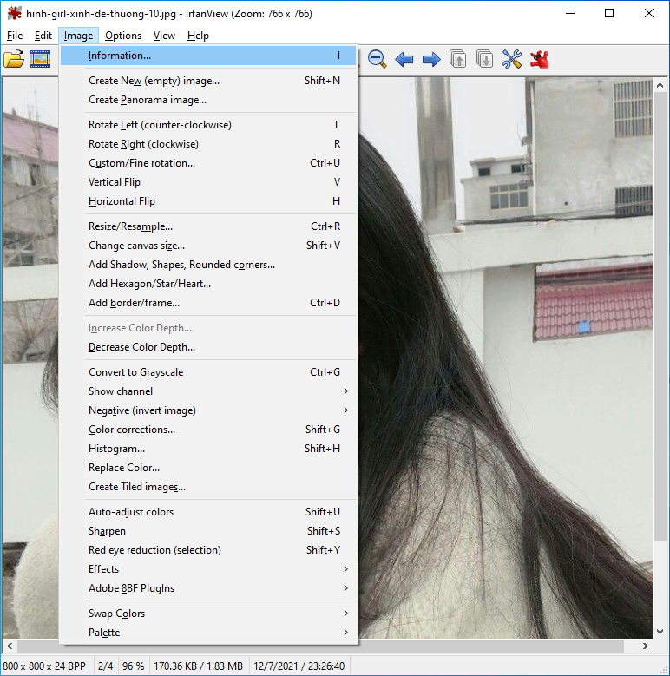The width and height of the screenshot is (670, 676).
Task: Click the Open file folder icon
Action: (x=14, y=59)
